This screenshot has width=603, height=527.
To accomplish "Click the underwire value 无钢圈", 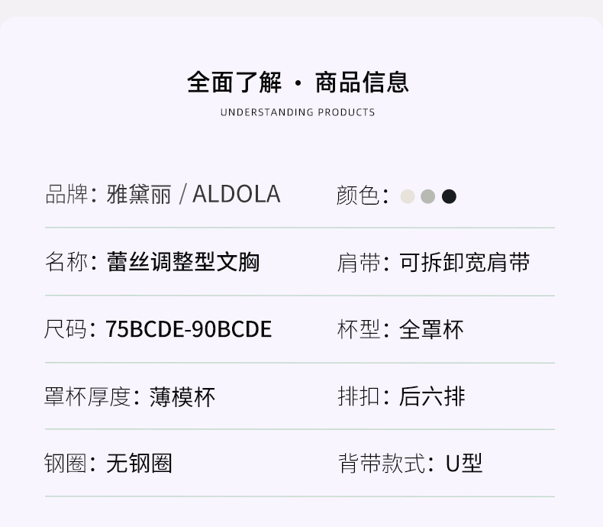I will tap(139, 463).
